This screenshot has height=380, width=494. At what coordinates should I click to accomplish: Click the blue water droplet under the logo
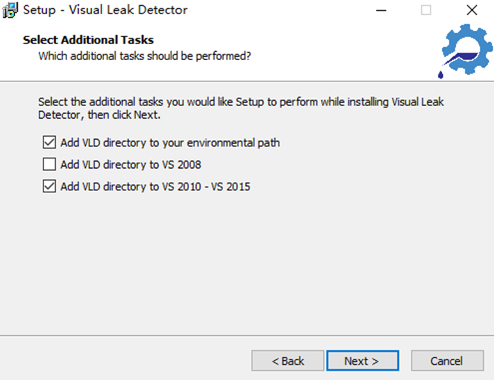(440, 75)
